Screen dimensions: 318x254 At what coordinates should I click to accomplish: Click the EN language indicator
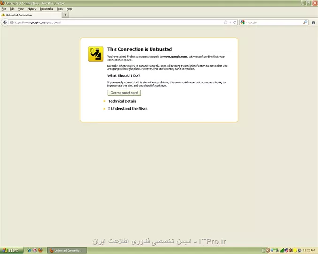pos(263,251)
